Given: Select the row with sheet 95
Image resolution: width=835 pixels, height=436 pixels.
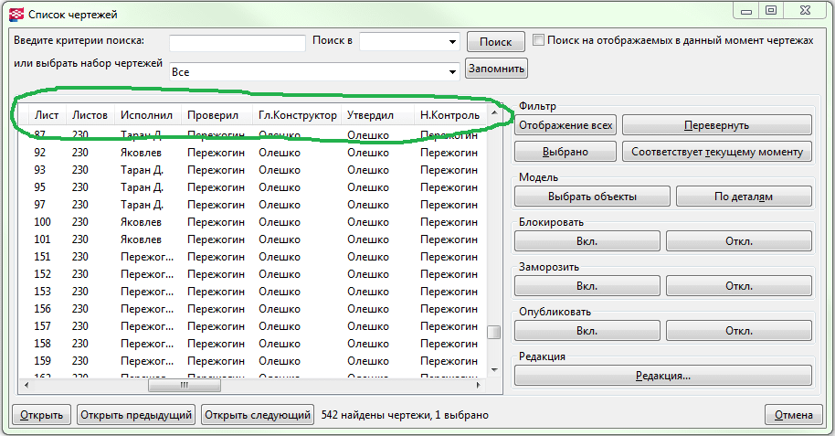Looking at the screenshot, I should [253, 187].
